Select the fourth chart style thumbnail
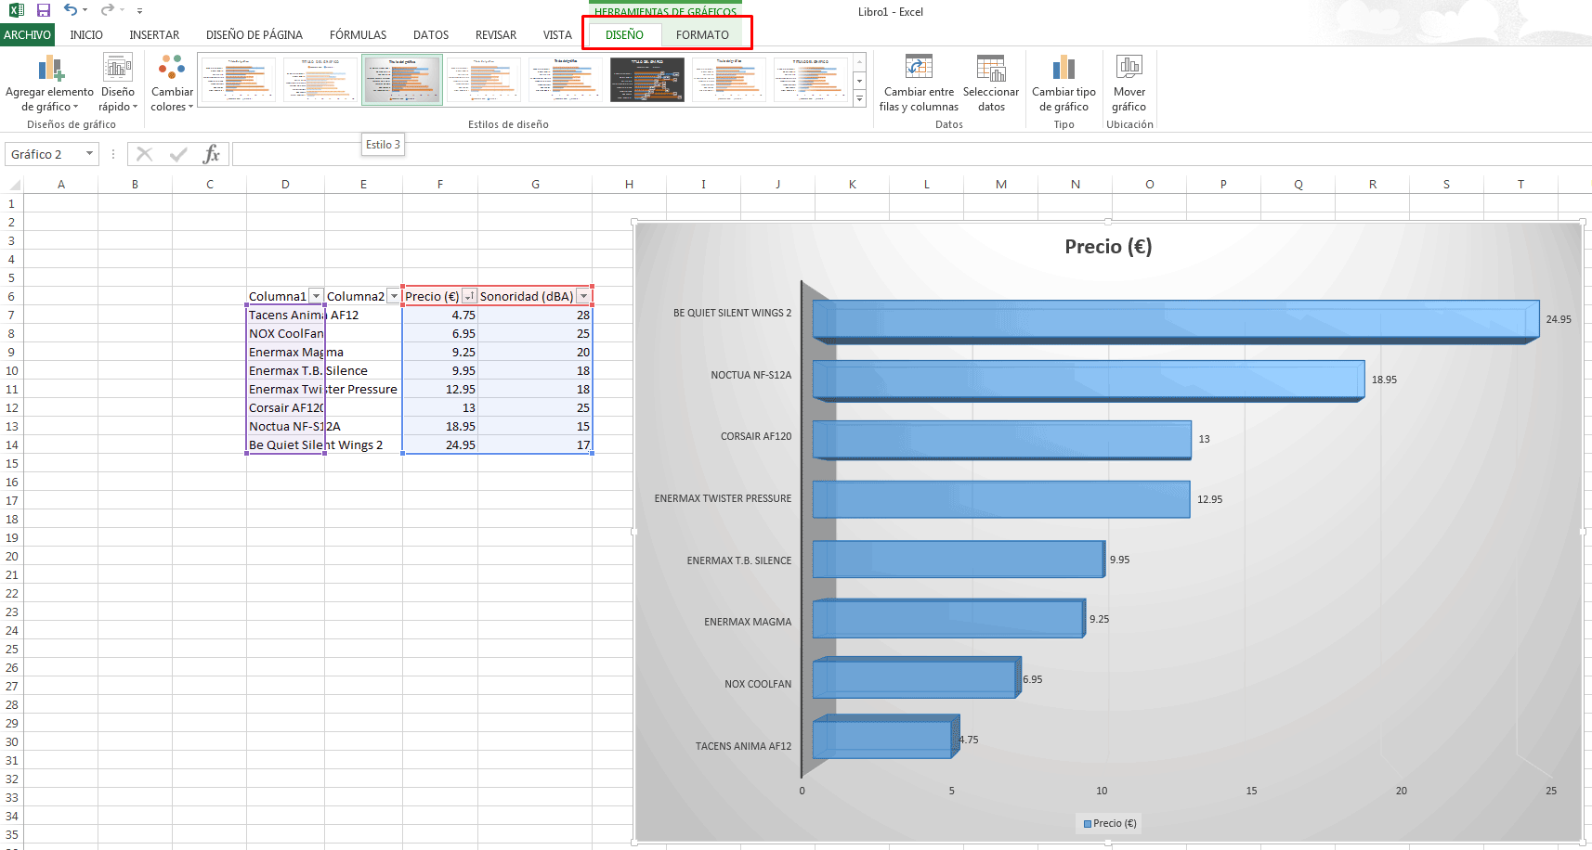The image size is (1592, 850). click(484, 80)
